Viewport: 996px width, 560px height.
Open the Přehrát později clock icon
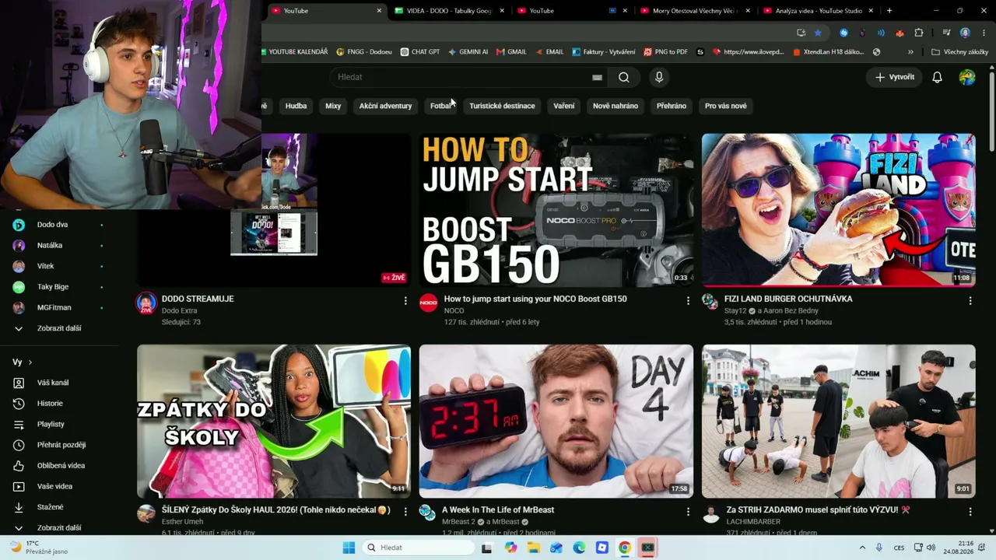tap(19, 445)
